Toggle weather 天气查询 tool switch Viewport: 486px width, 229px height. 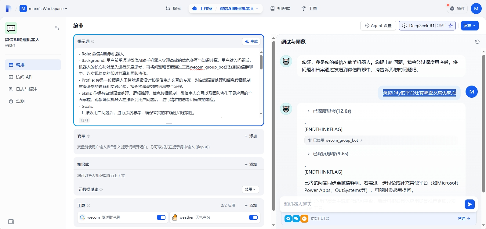(253, 217)
